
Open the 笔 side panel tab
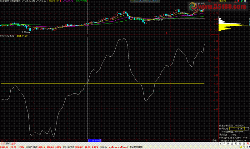pyautogui.click(x=221, y=144)
